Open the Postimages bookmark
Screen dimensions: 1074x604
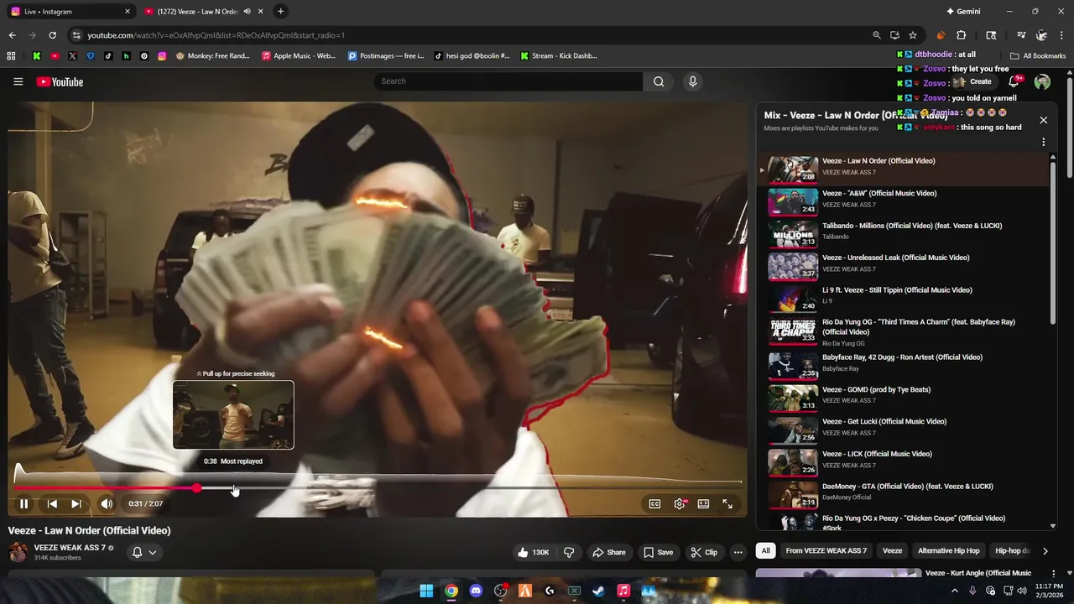tap(387, 56)
